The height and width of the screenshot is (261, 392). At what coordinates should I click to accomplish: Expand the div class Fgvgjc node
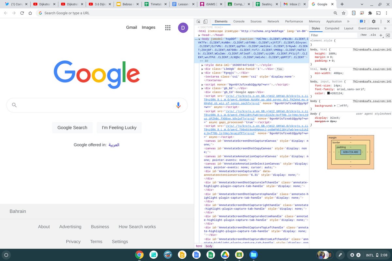click(202, 73)
